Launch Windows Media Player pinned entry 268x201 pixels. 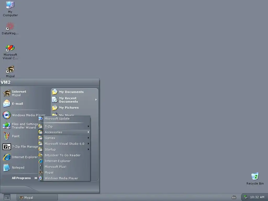tap(24, 115)
